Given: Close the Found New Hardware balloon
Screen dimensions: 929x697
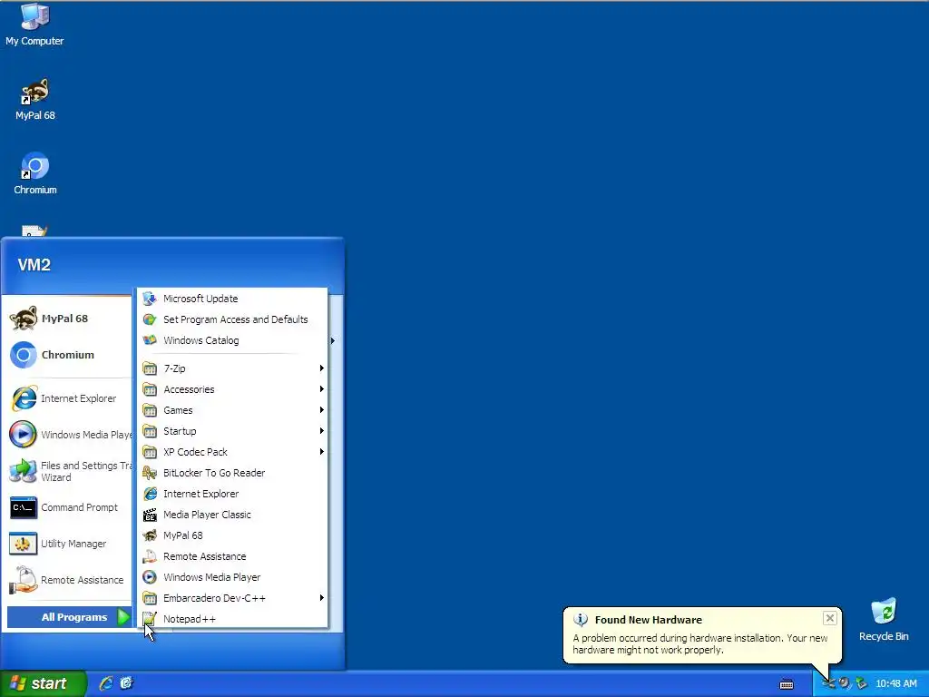Looking at the screenshot, I should [829, 618].
